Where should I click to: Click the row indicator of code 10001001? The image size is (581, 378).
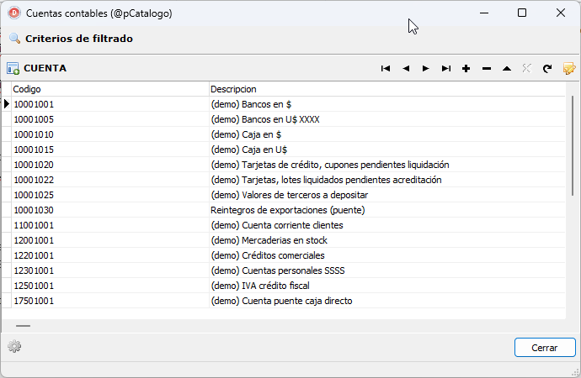6,104
